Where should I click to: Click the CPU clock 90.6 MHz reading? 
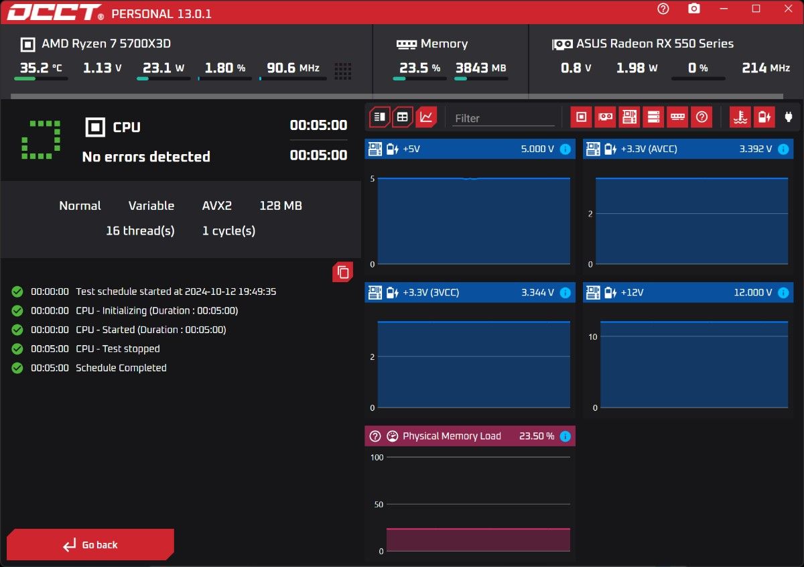point(293,68)
